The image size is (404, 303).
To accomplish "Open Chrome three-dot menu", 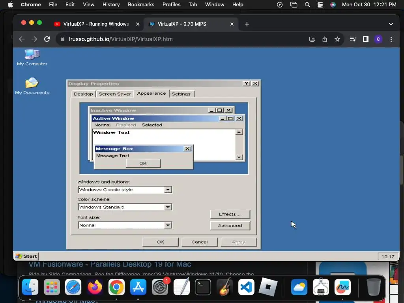I will 391,39.
